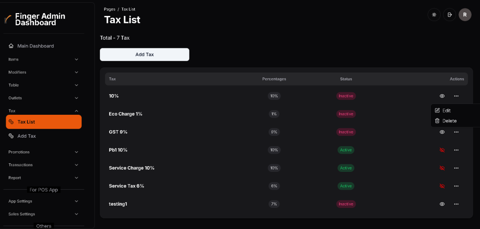Click the logout icon in header
The height and width of the screenshot is (229, 480).
(x=450, y=15)
